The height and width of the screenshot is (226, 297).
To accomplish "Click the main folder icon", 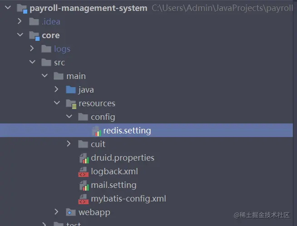I will [x=59, y=76].
